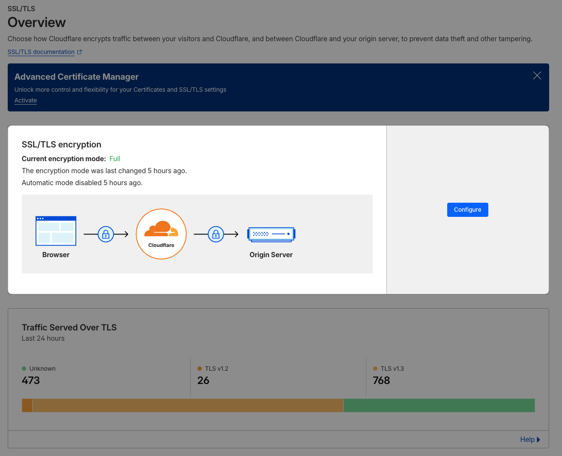The height and width of the screenshot is (456, 562).
Task: Click the TLS v1.3 legend dot
Action: [375, 369]
